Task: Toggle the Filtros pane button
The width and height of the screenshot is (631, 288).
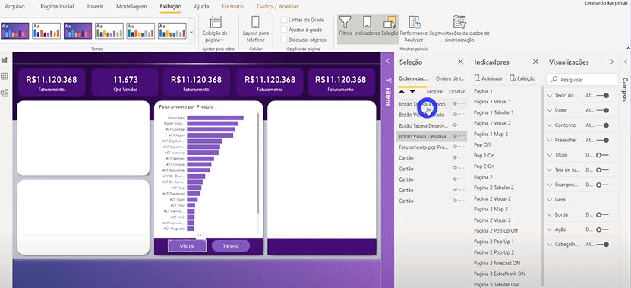Action: (x=345, y=27)
